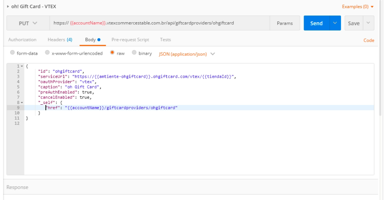This screenshot has height=200, width=386.
Task: Expand the Send button dropdown arrow
Action: pos(335,23)
